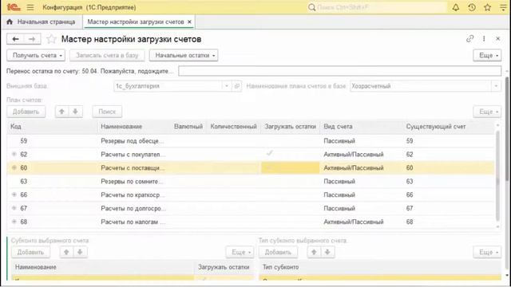Click the 1C logo icon
511x287 pixels.
click(x=14, y=7)
